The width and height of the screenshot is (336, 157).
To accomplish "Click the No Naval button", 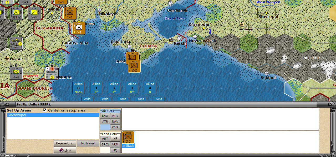I will [88, 143].
